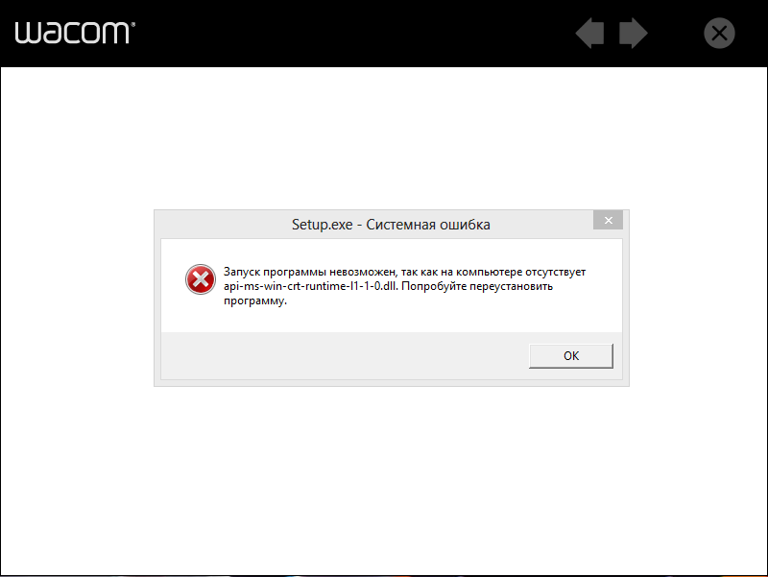The height and width of the screenshot is (577, 768).
Task: Go forward with the right arrow icon
Action: pos(634,34)
